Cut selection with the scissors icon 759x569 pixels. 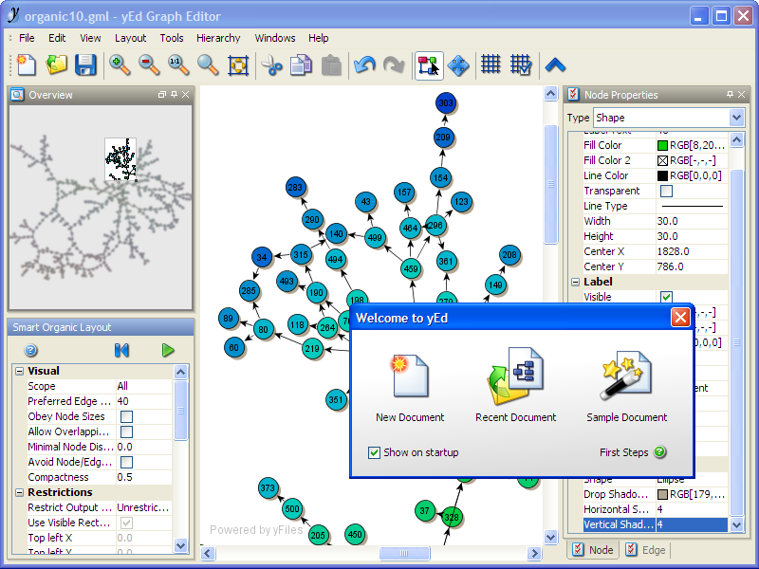pyautogui.click(x=271, y=64)
